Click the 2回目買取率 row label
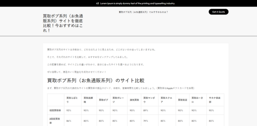The height and width of the screenshot is (126, 257). [56, 121]
